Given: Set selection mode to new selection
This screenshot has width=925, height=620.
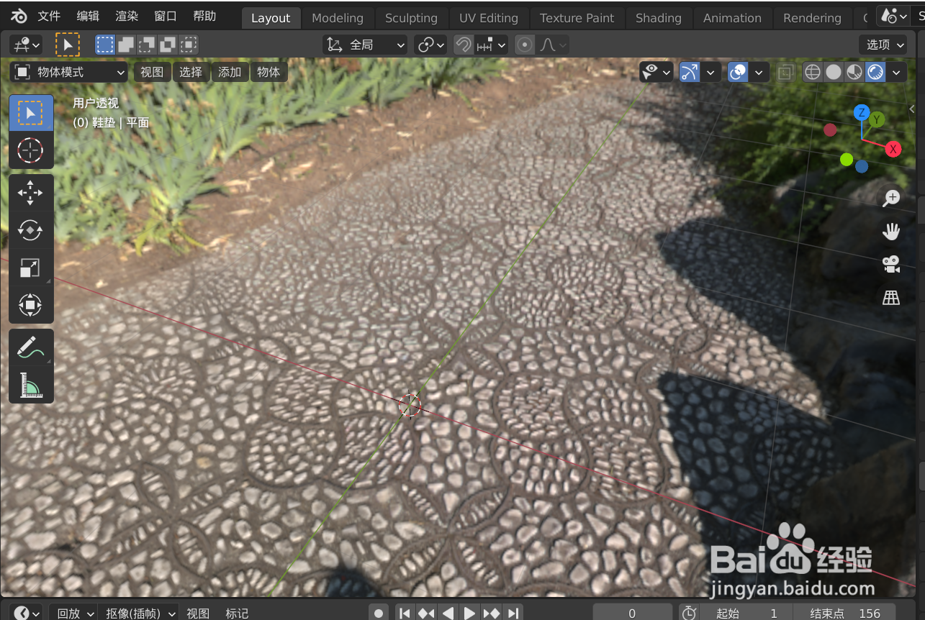Looking at the screenshot, I should coord(106,45).
